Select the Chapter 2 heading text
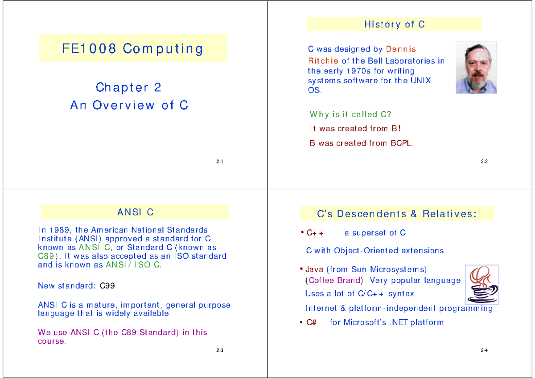The width and height of the screenshot is (535, 378). pyautogui.click(x=128, y=87)
